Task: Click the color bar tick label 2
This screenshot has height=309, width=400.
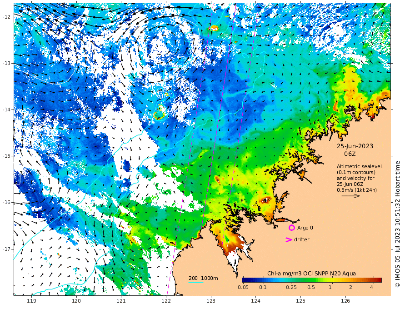Action: tap(351, 287)
